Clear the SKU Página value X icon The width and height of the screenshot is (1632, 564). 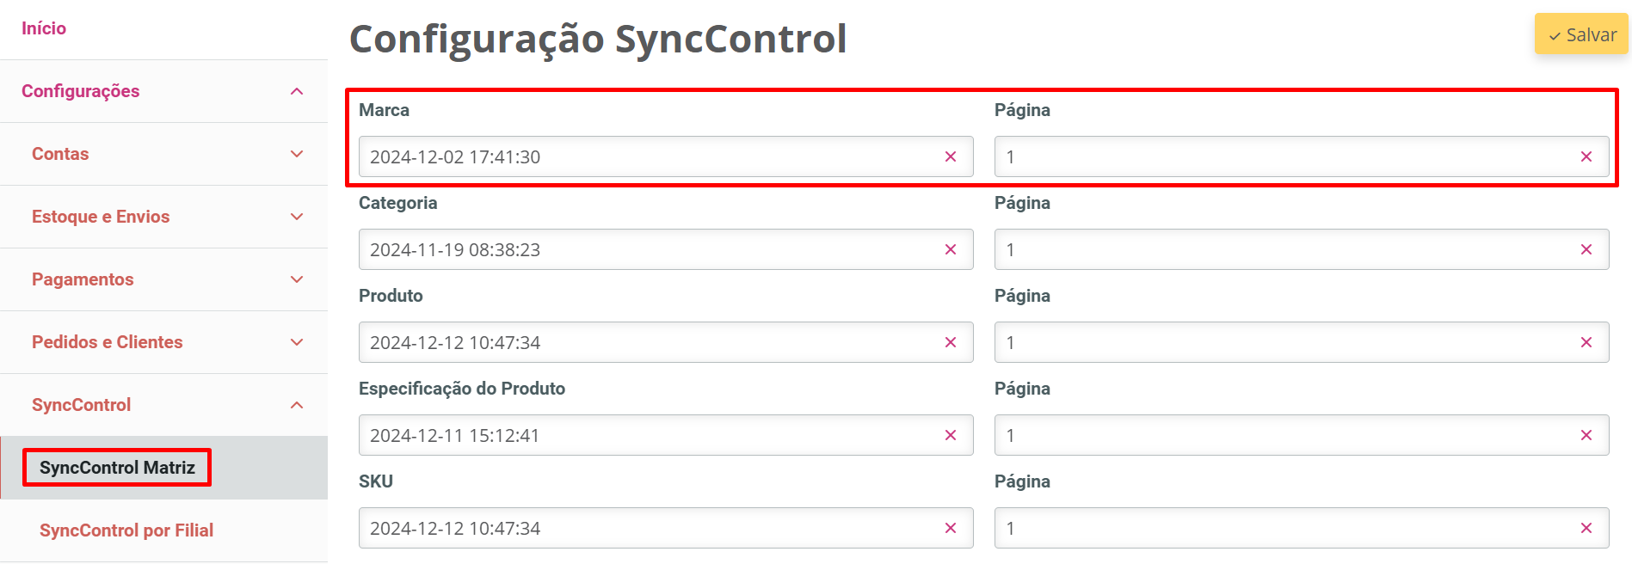1586,528
